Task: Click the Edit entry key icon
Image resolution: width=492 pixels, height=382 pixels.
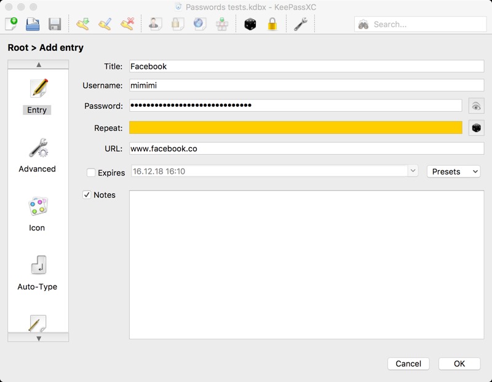Action: [105, 24]
